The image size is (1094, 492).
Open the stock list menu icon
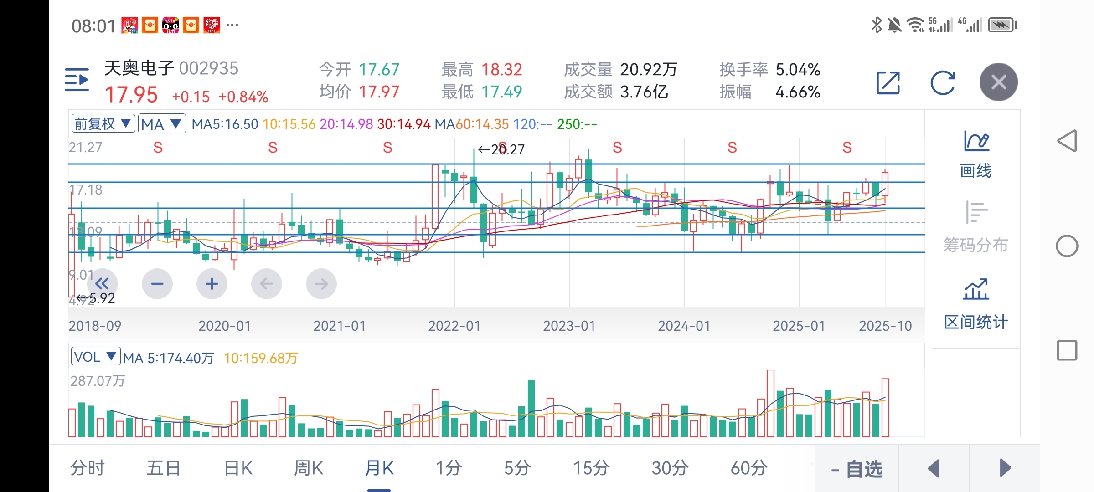77,80
